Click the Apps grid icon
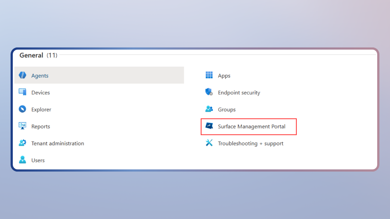 click(209, 75)
